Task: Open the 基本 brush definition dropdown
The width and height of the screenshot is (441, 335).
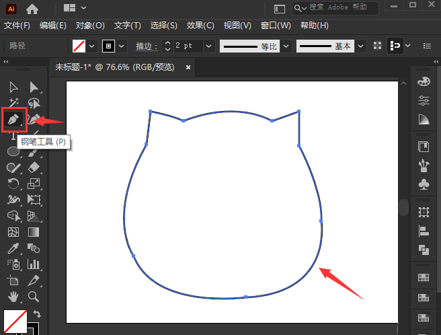Action: [x=361, y=46]
